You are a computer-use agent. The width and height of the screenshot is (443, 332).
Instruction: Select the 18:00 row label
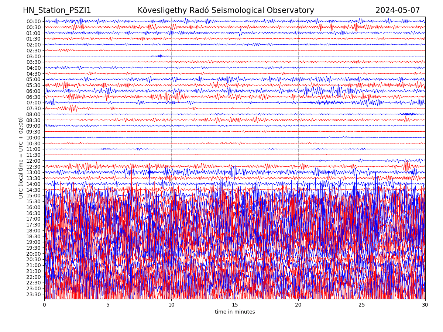(34, 231)
